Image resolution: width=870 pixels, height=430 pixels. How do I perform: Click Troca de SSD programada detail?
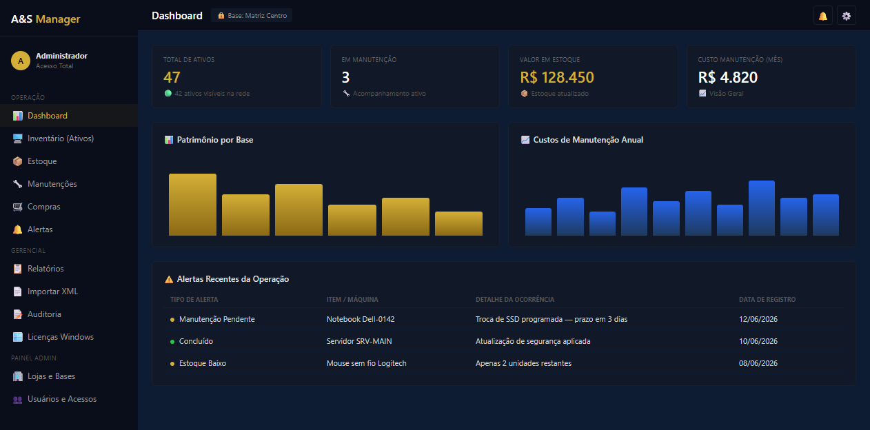tap(552, 319)
